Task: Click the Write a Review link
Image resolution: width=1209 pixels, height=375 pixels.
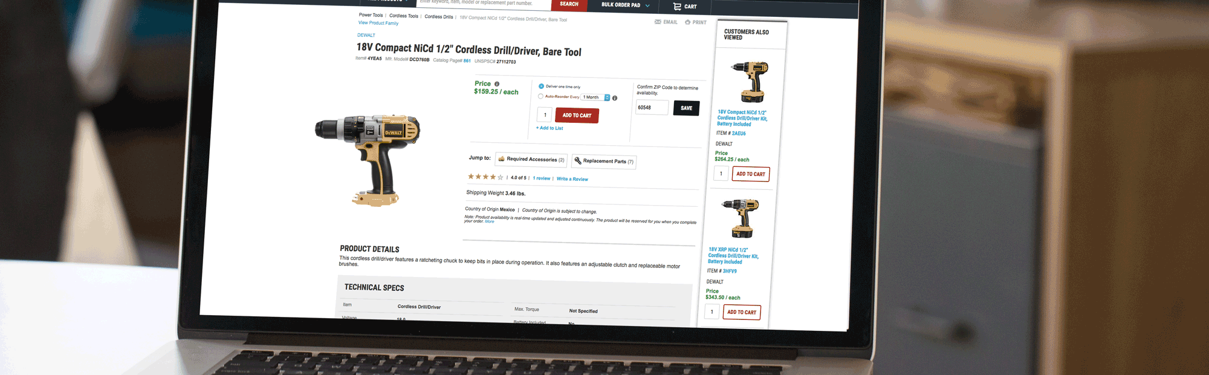Action: pyautogui.click(x=572, y=179)
